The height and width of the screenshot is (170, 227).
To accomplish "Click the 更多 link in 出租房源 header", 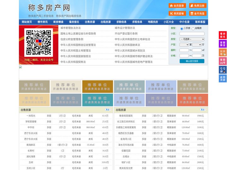I will [x=203, y=110].
